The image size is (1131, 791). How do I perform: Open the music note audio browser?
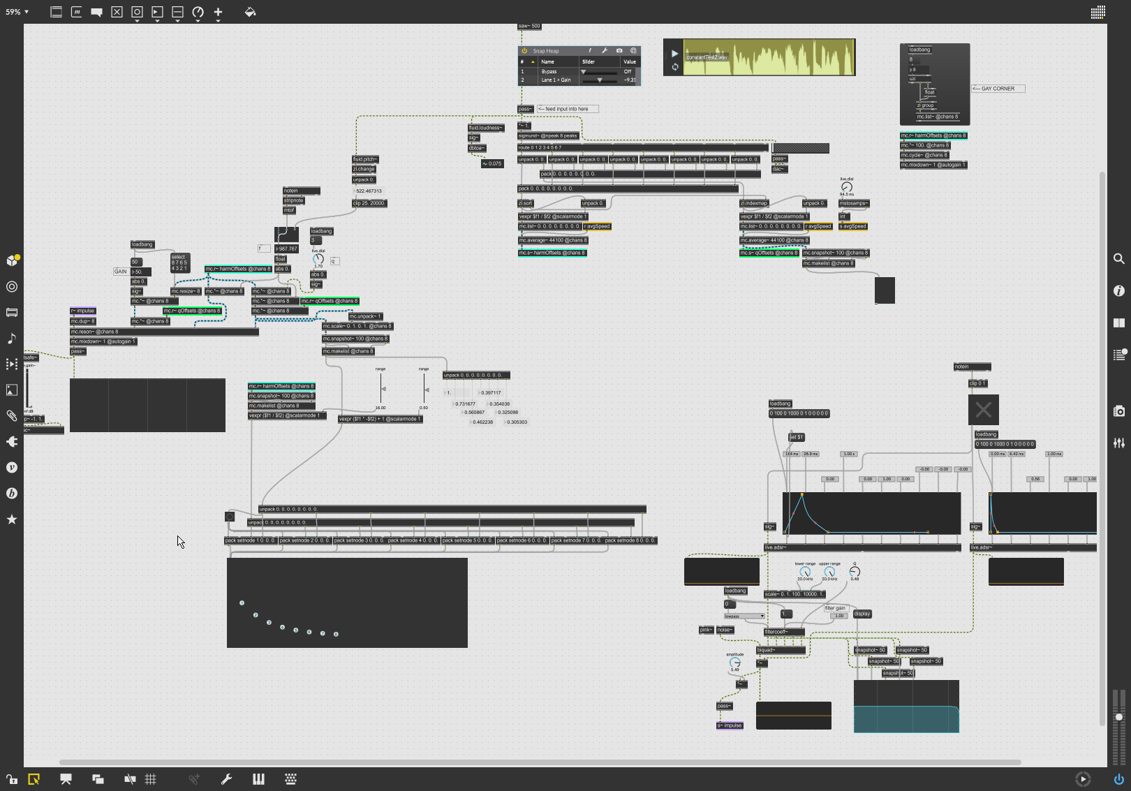pos(12,338)
